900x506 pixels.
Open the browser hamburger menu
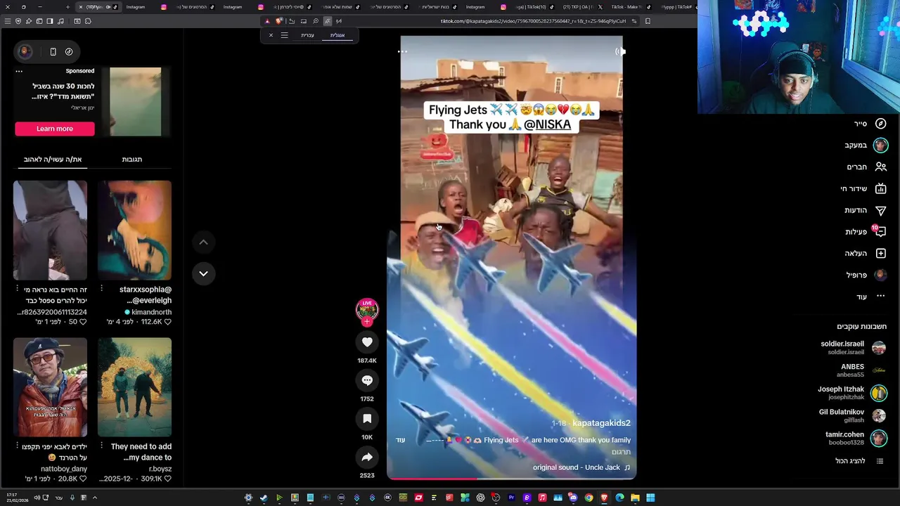click(8, 21)
